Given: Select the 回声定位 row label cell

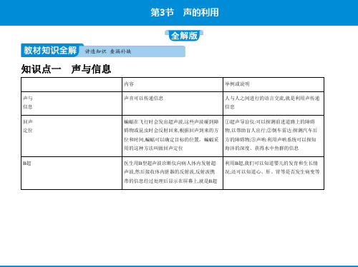Looking at the screenshot, I should [72, 136].
